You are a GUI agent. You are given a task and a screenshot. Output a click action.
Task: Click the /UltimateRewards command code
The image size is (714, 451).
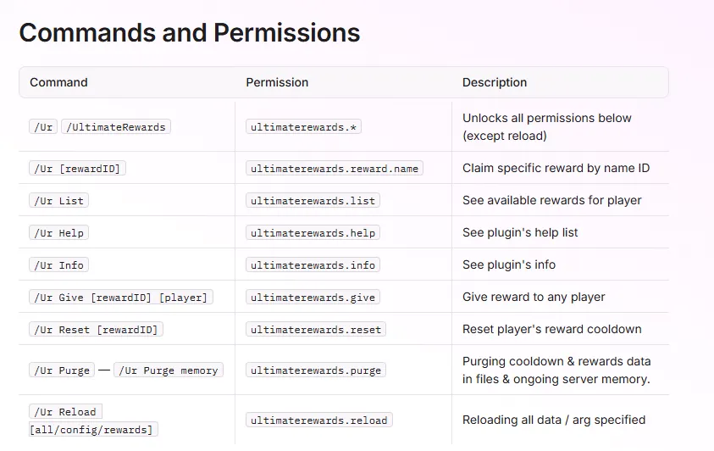click(117, 126)
